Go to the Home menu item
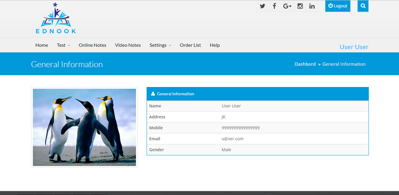Image resolution: width=399 pixels, height=195 pixels. tap(41, 45)
